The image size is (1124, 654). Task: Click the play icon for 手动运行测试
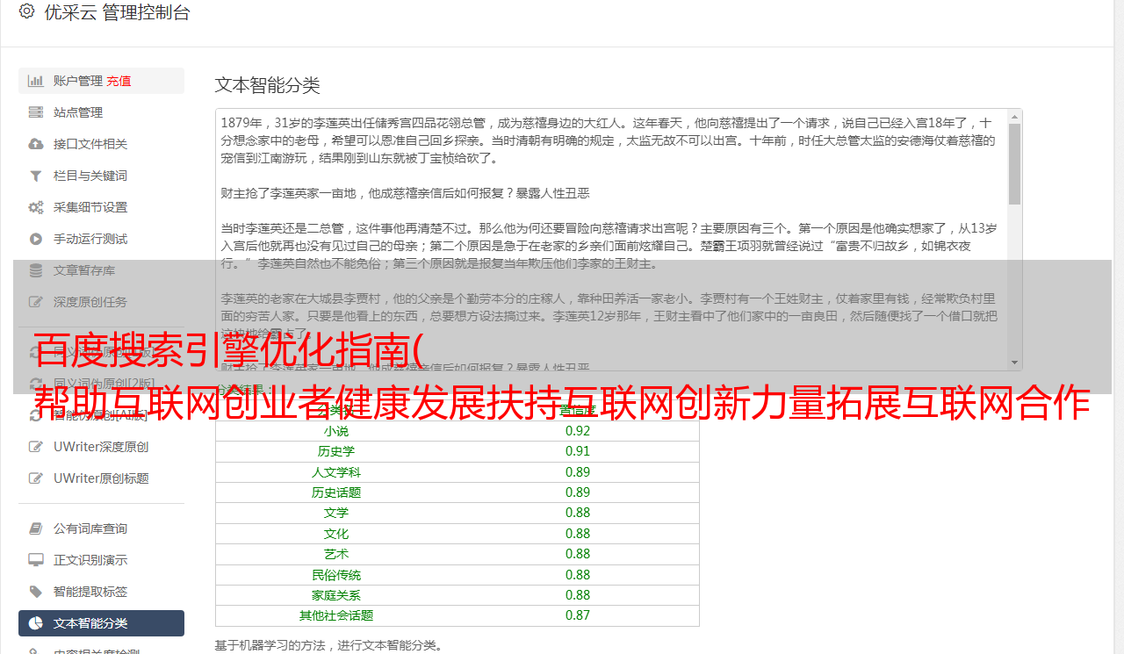36,239
